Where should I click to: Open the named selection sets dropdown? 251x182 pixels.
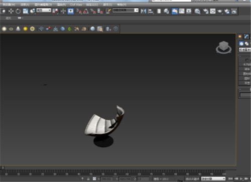pyautogui.click(x=125, y=11)
